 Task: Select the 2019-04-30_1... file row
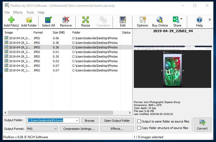[x=68, y=70]
